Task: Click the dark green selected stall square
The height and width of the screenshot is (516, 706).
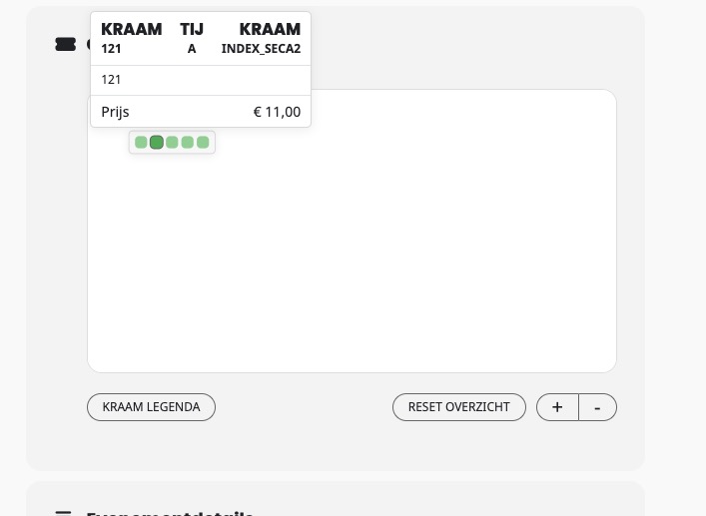Action: point(156,142)
